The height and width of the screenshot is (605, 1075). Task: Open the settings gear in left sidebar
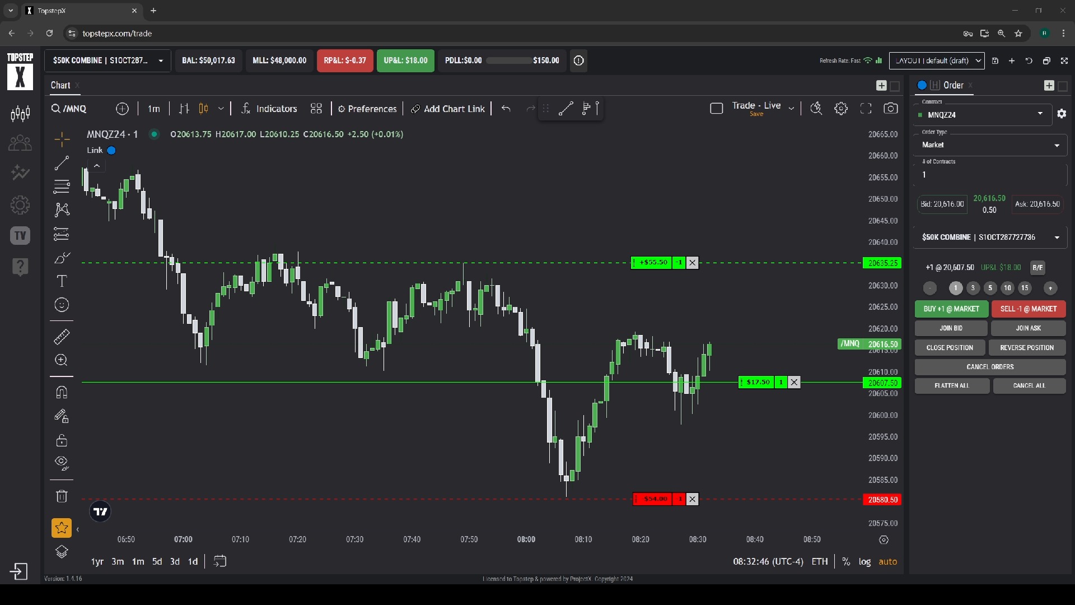pyautogui.click(x=20, y=205)
